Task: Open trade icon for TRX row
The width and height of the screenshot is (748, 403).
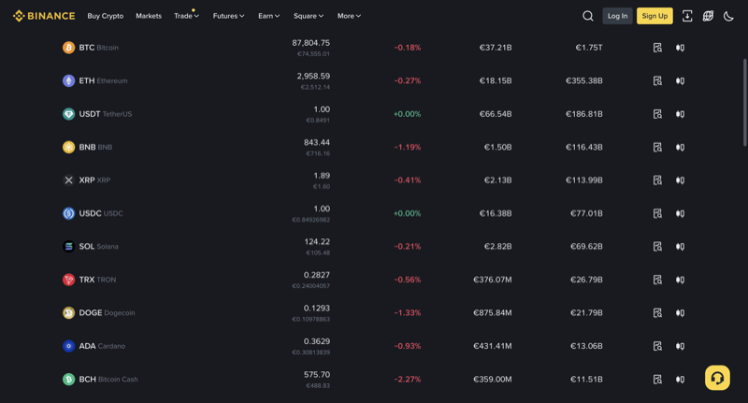Action: point(681,280)
